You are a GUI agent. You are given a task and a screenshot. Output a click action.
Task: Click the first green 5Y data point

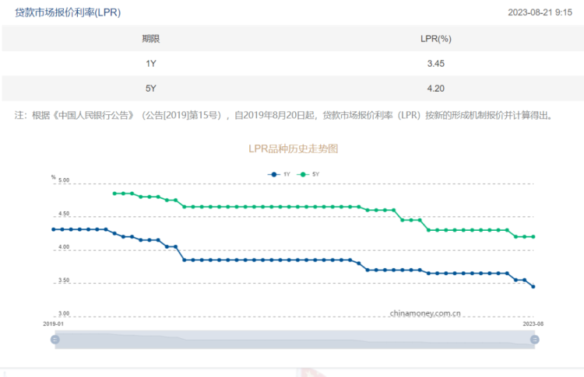114,194
